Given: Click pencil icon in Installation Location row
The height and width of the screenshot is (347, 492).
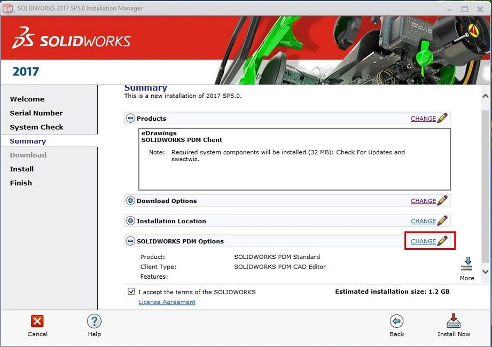Looking at the screenshot, I should click(442, 221).
